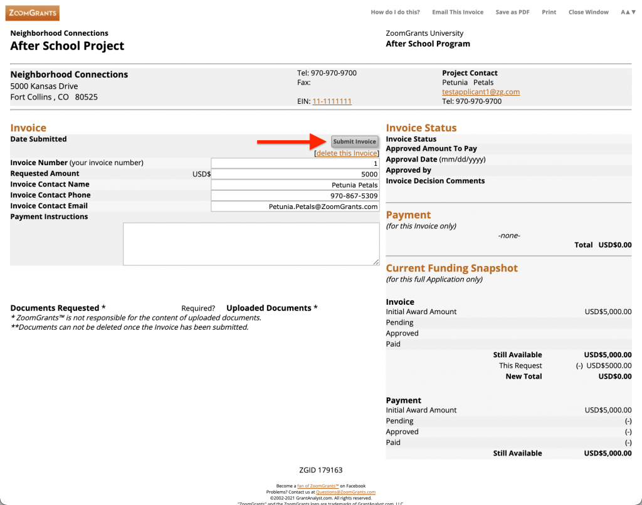Edit the Invoice Contact Email field
Viewport: 642px width, 505px height.
click(x=295, y=207)
